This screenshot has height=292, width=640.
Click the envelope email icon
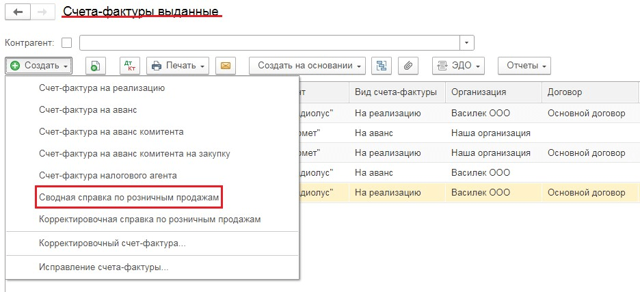(x=226, y=66)
